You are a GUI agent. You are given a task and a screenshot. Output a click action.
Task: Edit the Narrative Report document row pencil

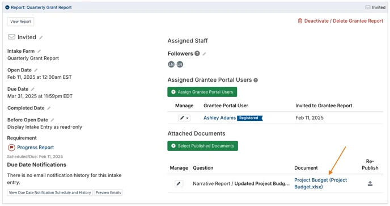(179, 184)
